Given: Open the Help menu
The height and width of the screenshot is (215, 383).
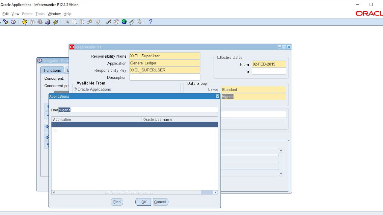Looking at the screenshot, I should [67, 14].
